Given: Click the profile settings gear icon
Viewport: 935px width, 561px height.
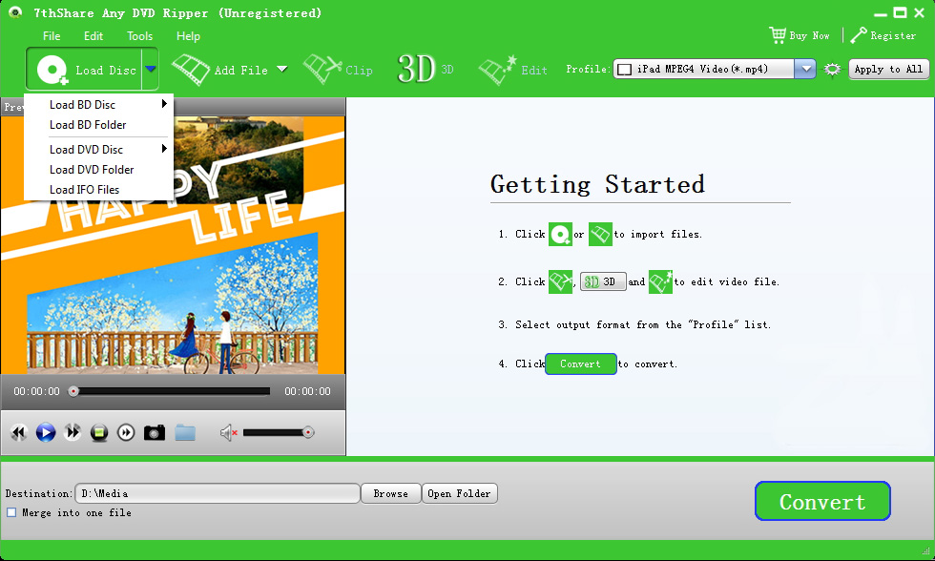Looking at the screenshot, I should [x=832, y=69].
